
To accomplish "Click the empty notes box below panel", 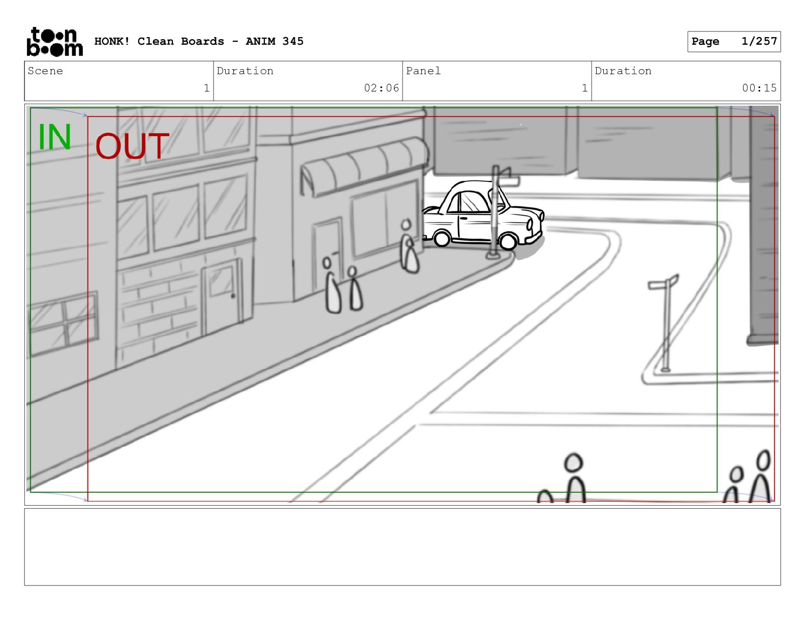I will [x=402, y=547].
